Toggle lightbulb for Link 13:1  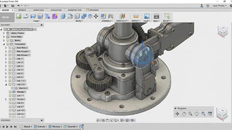pyautogui.click(x=10, y=114)
